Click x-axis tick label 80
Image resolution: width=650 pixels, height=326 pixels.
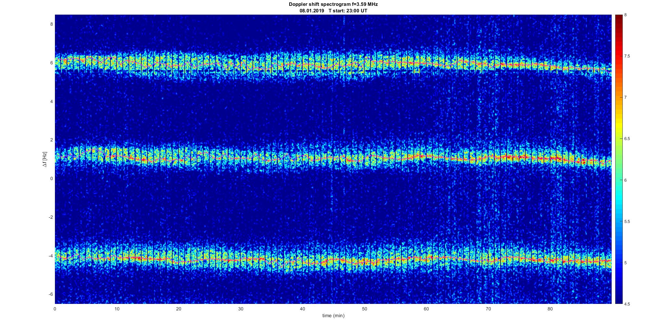tap(550, 309)
